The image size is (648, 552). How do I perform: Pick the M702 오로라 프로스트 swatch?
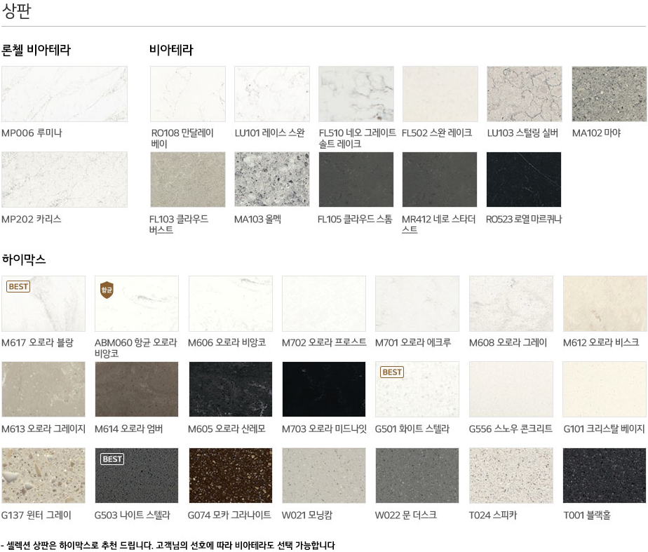324,304
